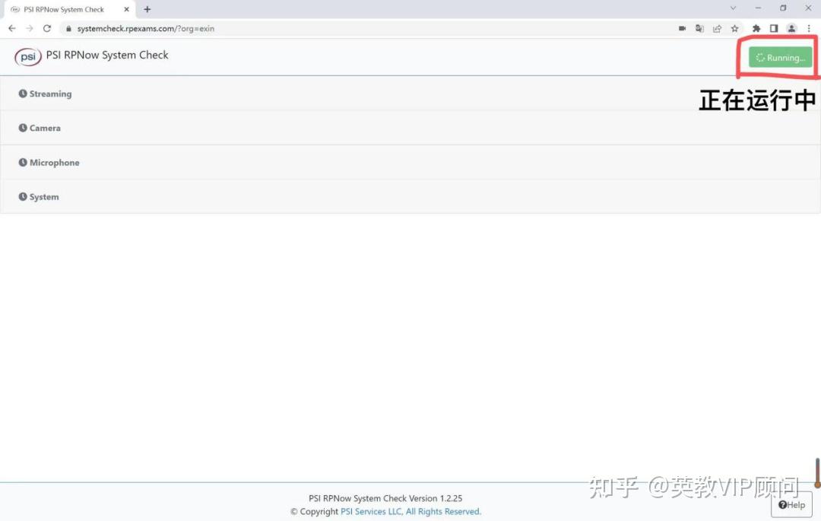821x521 pixels.
Task: Click inside the address bar
Action: coord(228,28)
